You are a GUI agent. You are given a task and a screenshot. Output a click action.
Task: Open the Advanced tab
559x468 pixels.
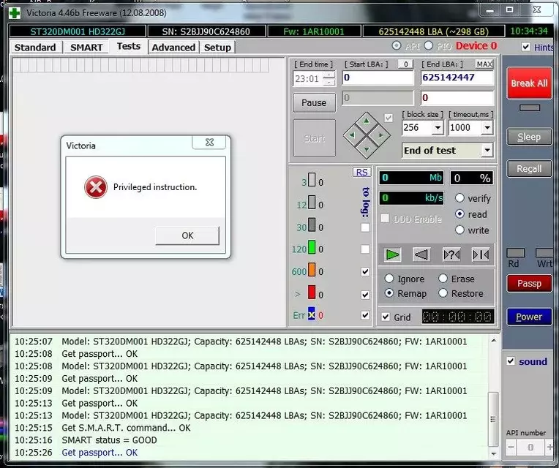[x=173, y=48]
